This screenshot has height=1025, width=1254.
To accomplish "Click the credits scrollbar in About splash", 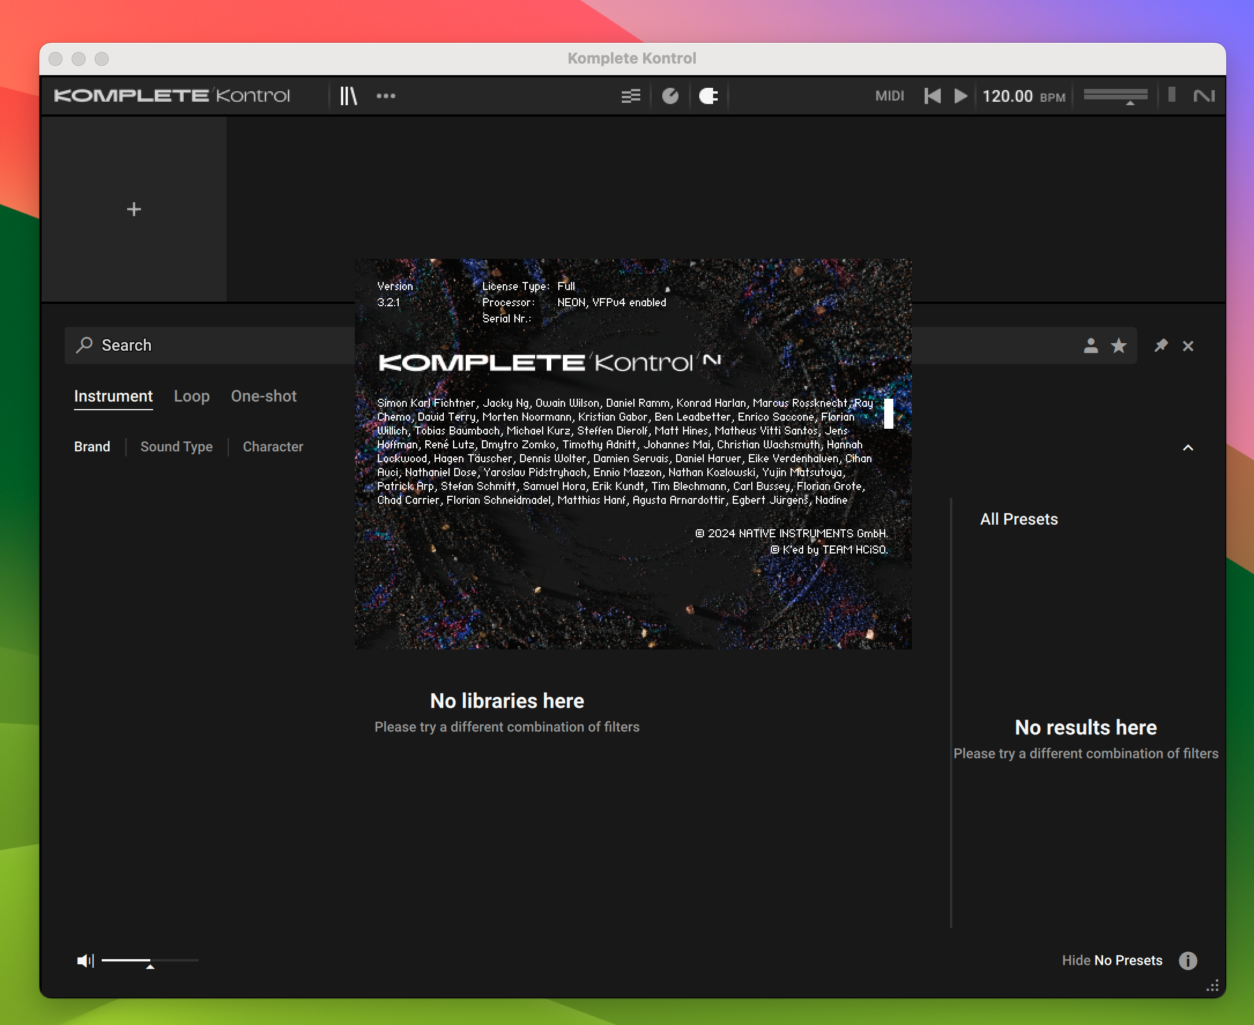I will [888, 413].
